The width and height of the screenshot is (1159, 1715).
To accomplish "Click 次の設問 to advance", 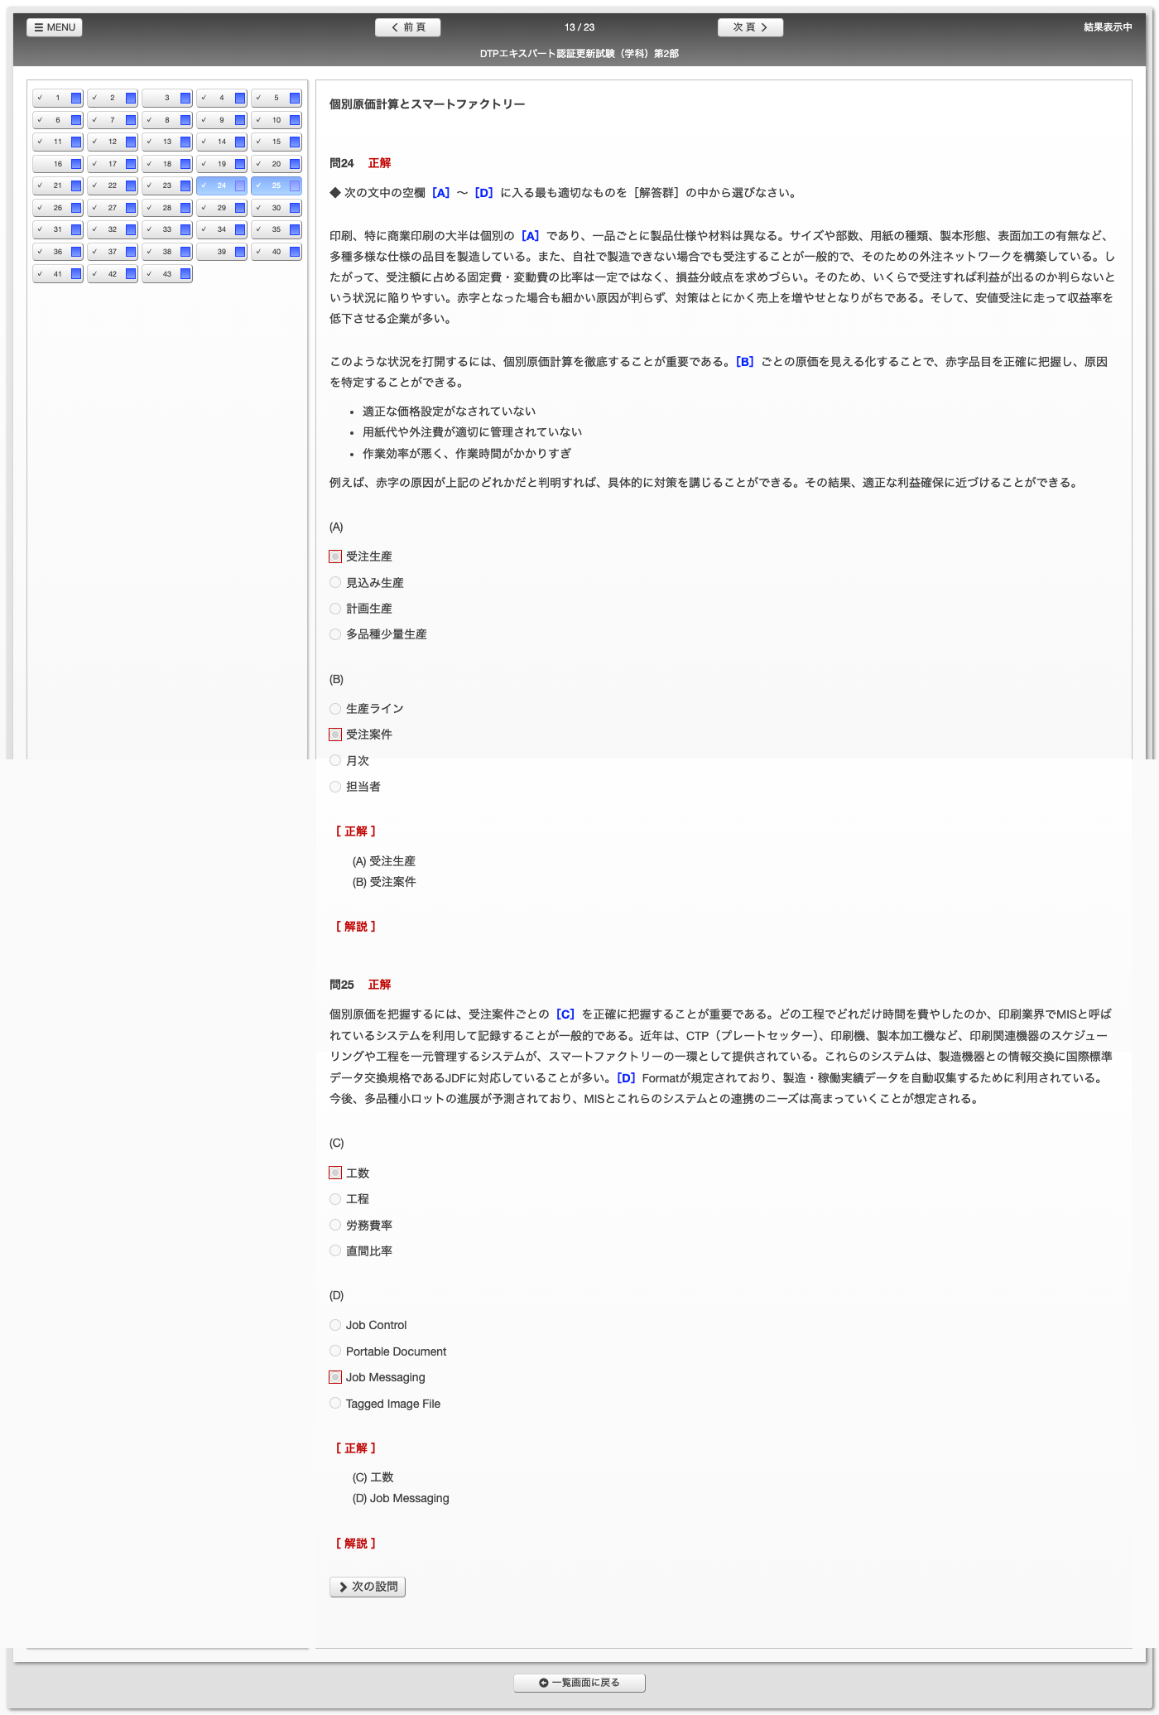I will pyautogui.click(x=368, y=1587).
